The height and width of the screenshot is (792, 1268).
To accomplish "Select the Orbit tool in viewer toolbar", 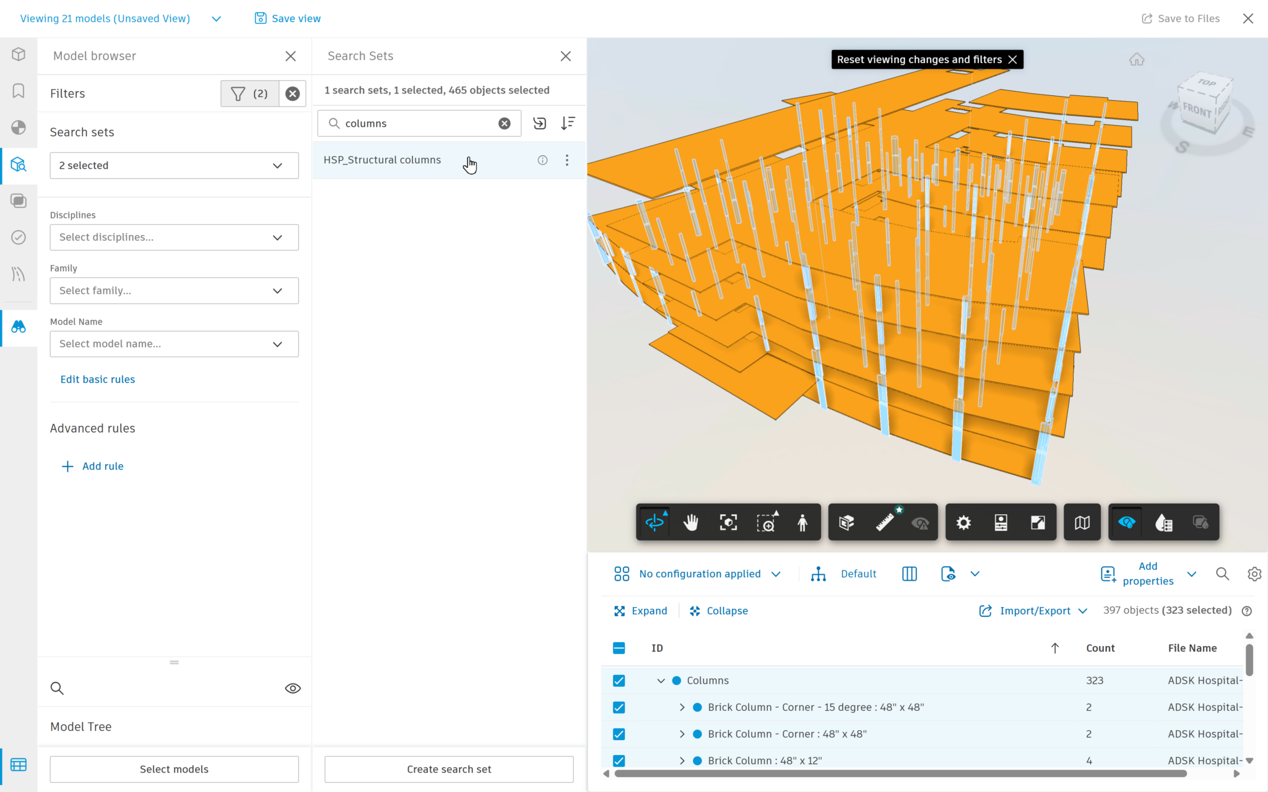I will point(654,523).
